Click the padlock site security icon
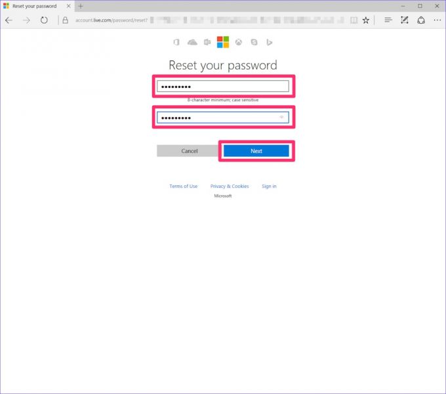This screenshot has height=394, width=446. pos(66,20)
